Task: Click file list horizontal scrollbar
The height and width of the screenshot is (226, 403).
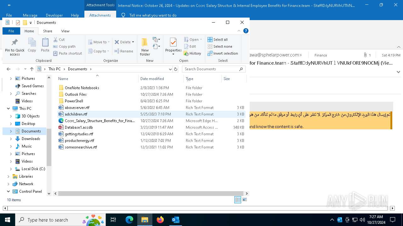Action: pos(151,194)
